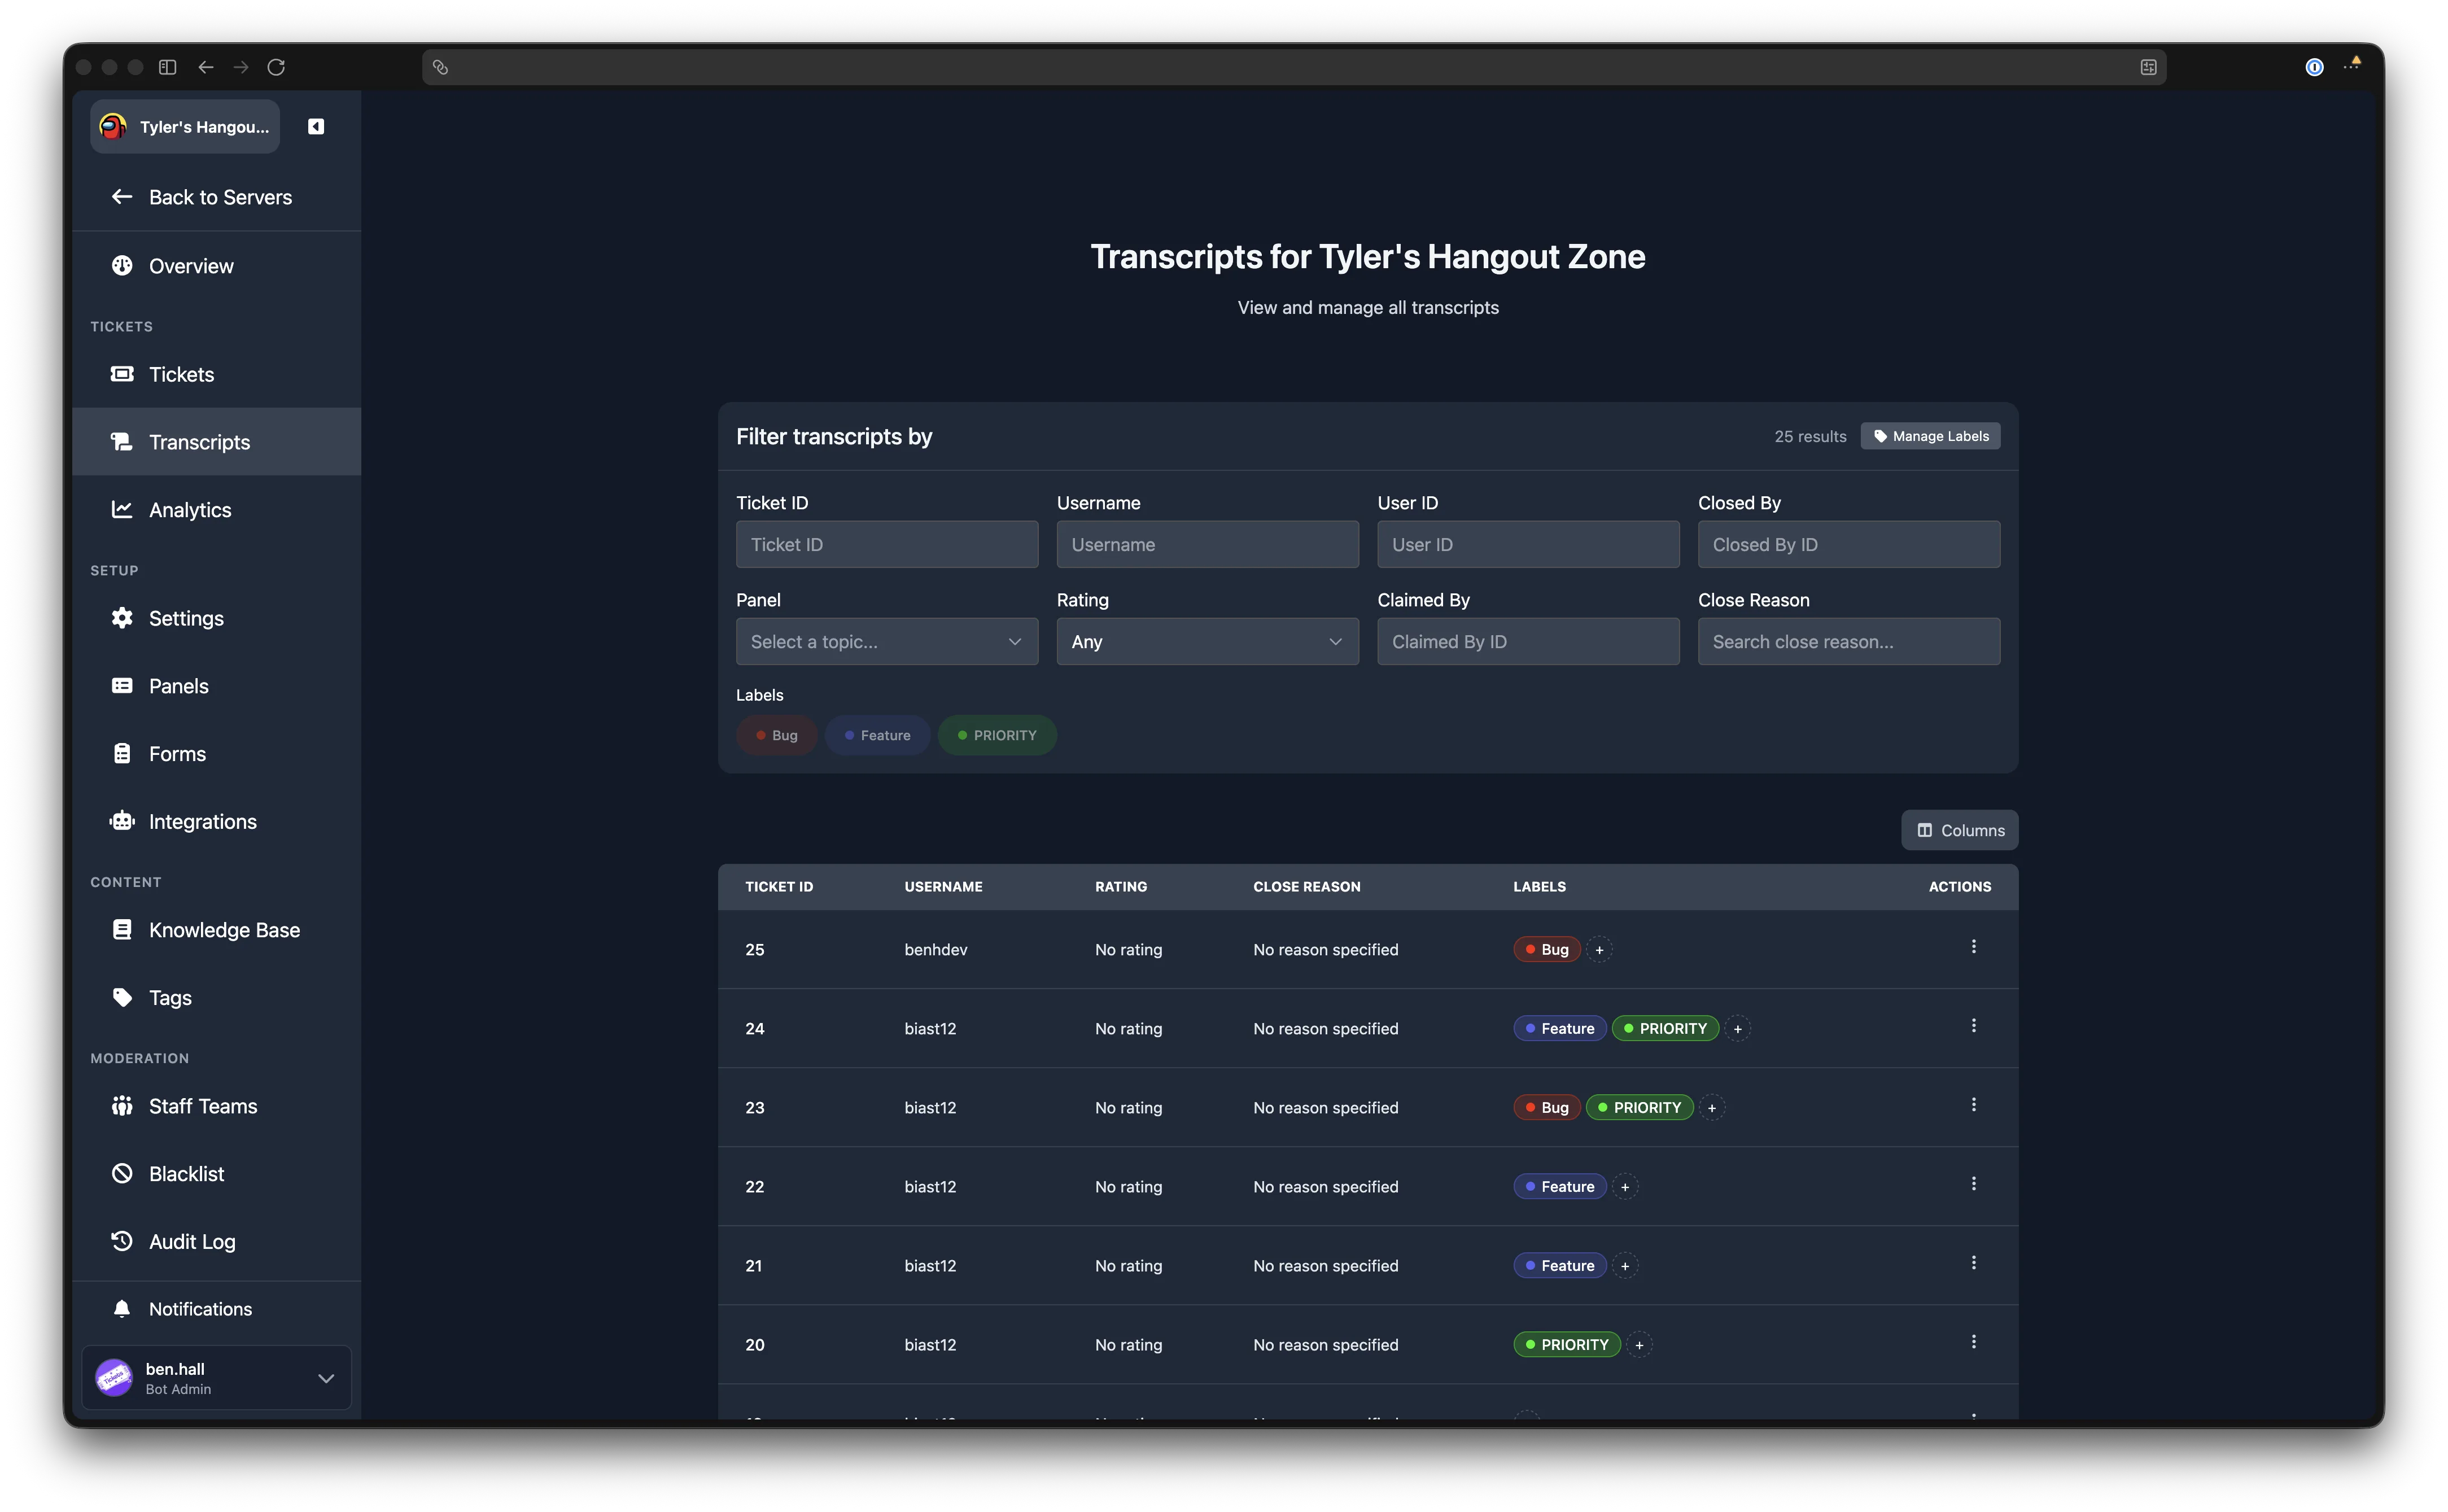Image resolution: width=2448 pixels, height=1512 pixels.
Task: Open Staff Teams in the sidebar
Action: [216, 1106]
